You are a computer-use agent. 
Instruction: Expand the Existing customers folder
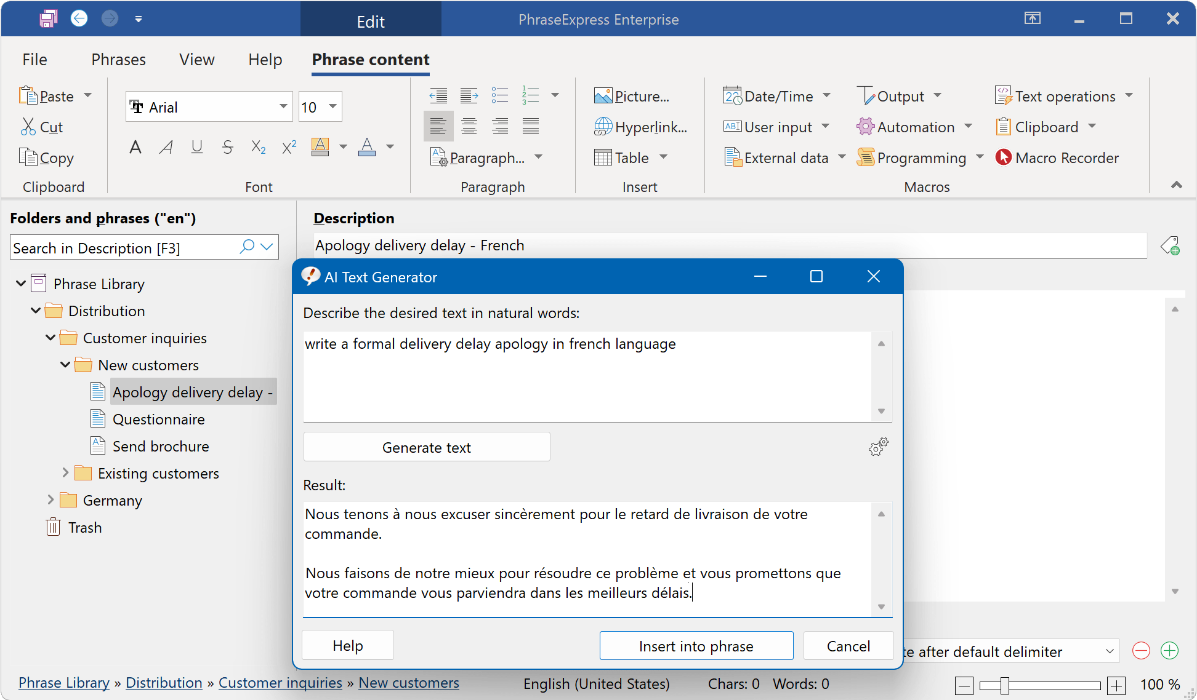coord(65,474)
